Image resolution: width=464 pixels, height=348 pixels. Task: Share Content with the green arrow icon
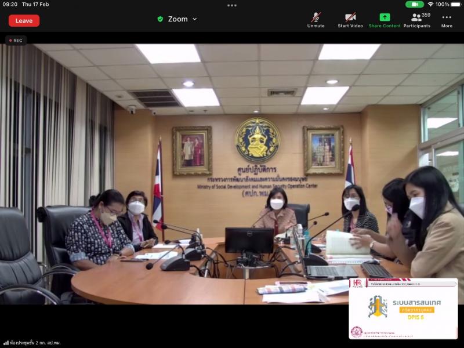point(385,20)
